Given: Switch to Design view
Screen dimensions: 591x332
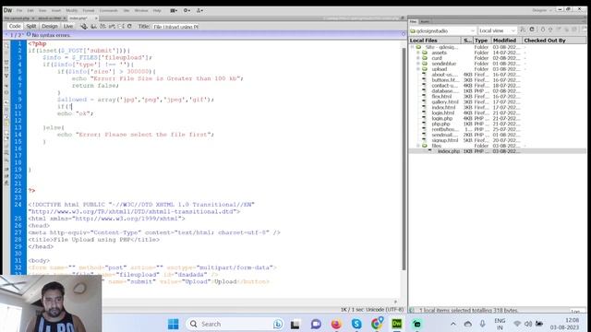Looking at the screenshot, I should point(49,26).
